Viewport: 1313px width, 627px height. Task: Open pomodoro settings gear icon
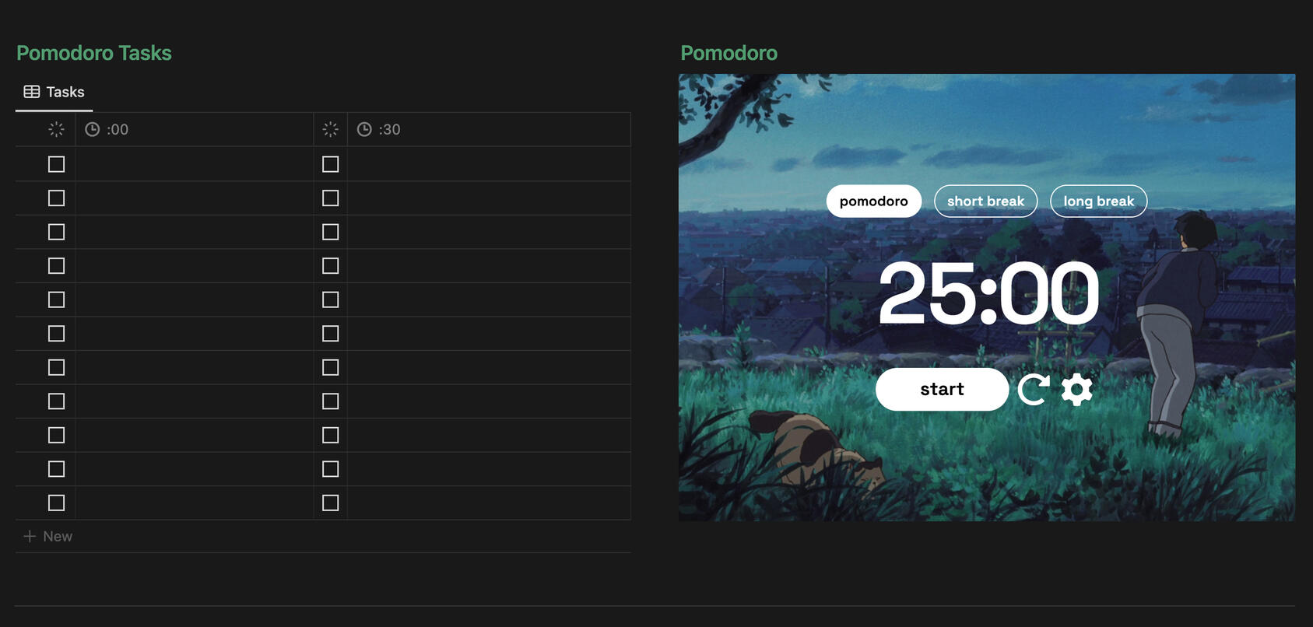click(x=1077, y=389)
